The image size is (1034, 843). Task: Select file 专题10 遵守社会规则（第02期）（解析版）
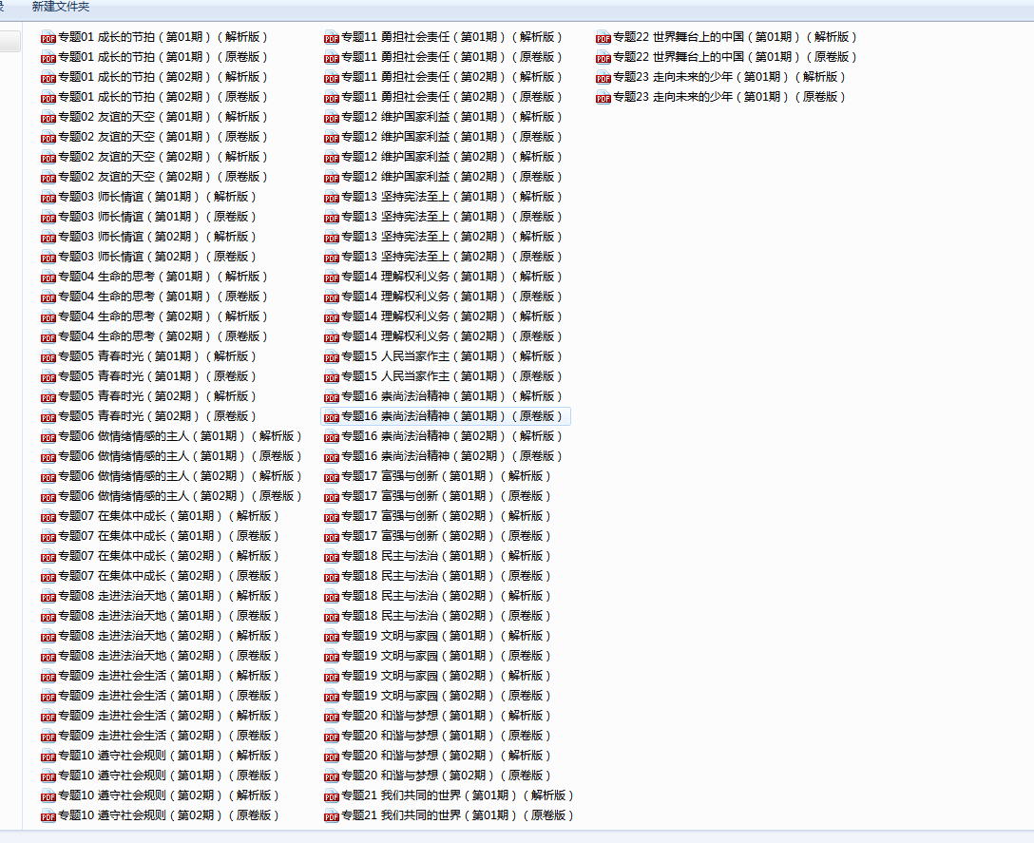click(x=161, y=795)
